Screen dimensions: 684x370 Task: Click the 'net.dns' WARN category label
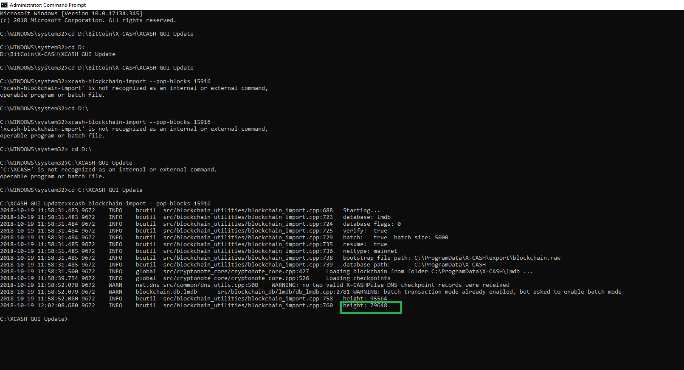148,285
